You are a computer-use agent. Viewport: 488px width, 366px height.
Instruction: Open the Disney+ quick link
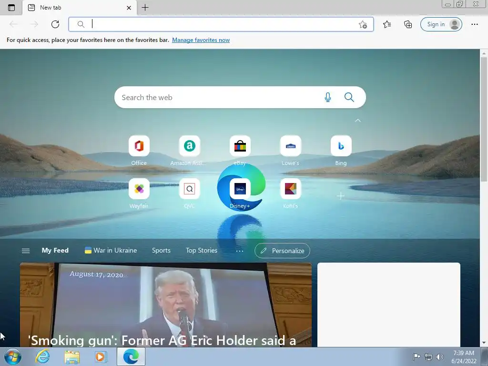(x=240, y=189)
